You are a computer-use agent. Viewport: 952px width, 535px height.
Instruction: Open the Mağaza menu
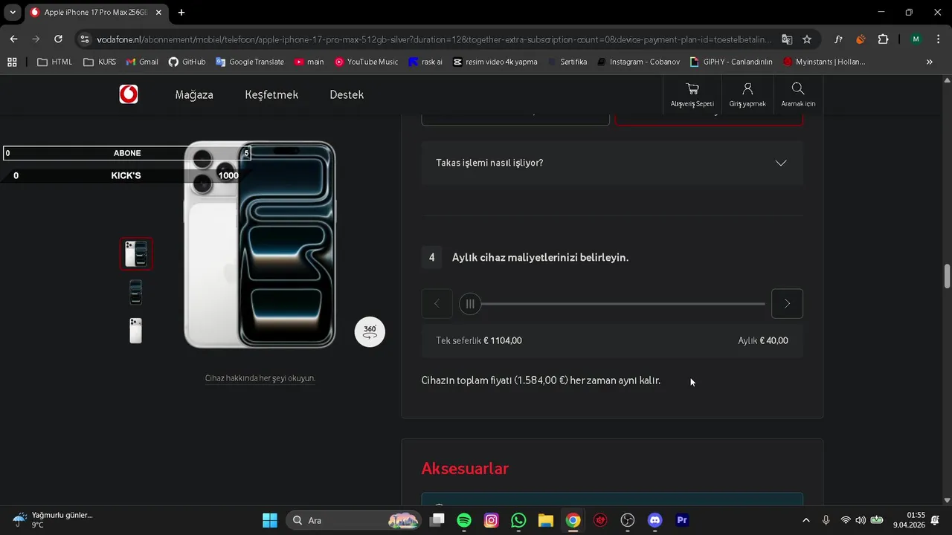194,94
